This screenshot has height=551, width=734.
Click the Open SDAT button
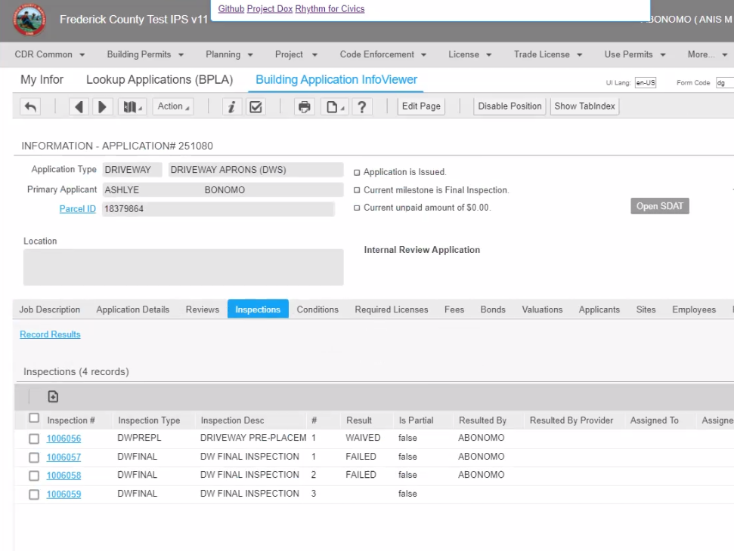pos(660,206)
